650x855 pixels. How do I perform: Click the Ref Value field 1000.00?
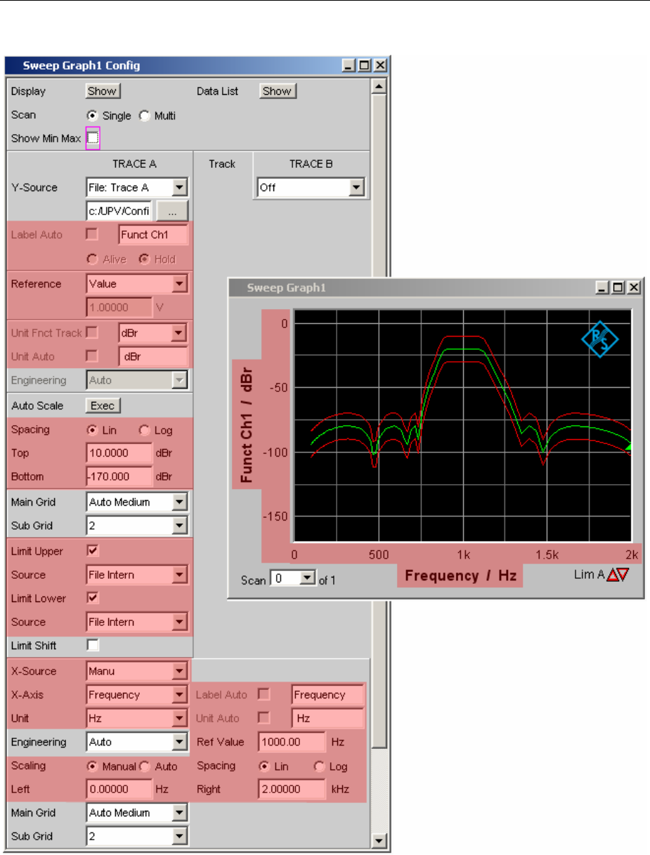tap(292, 742)
